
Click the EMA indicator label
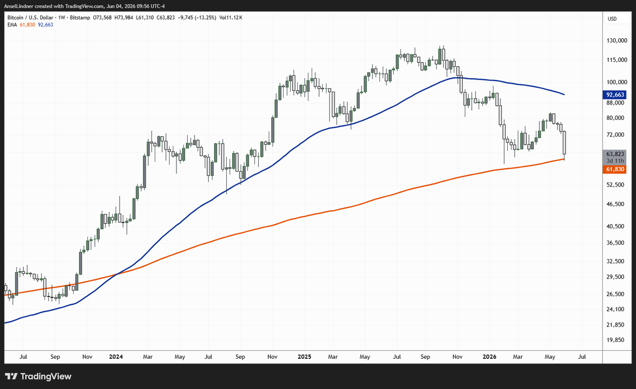click(x=11, y=24)
